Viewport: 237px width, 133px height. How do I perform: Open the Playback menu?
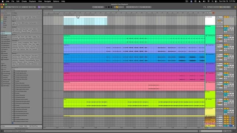[x=32, y=1]
